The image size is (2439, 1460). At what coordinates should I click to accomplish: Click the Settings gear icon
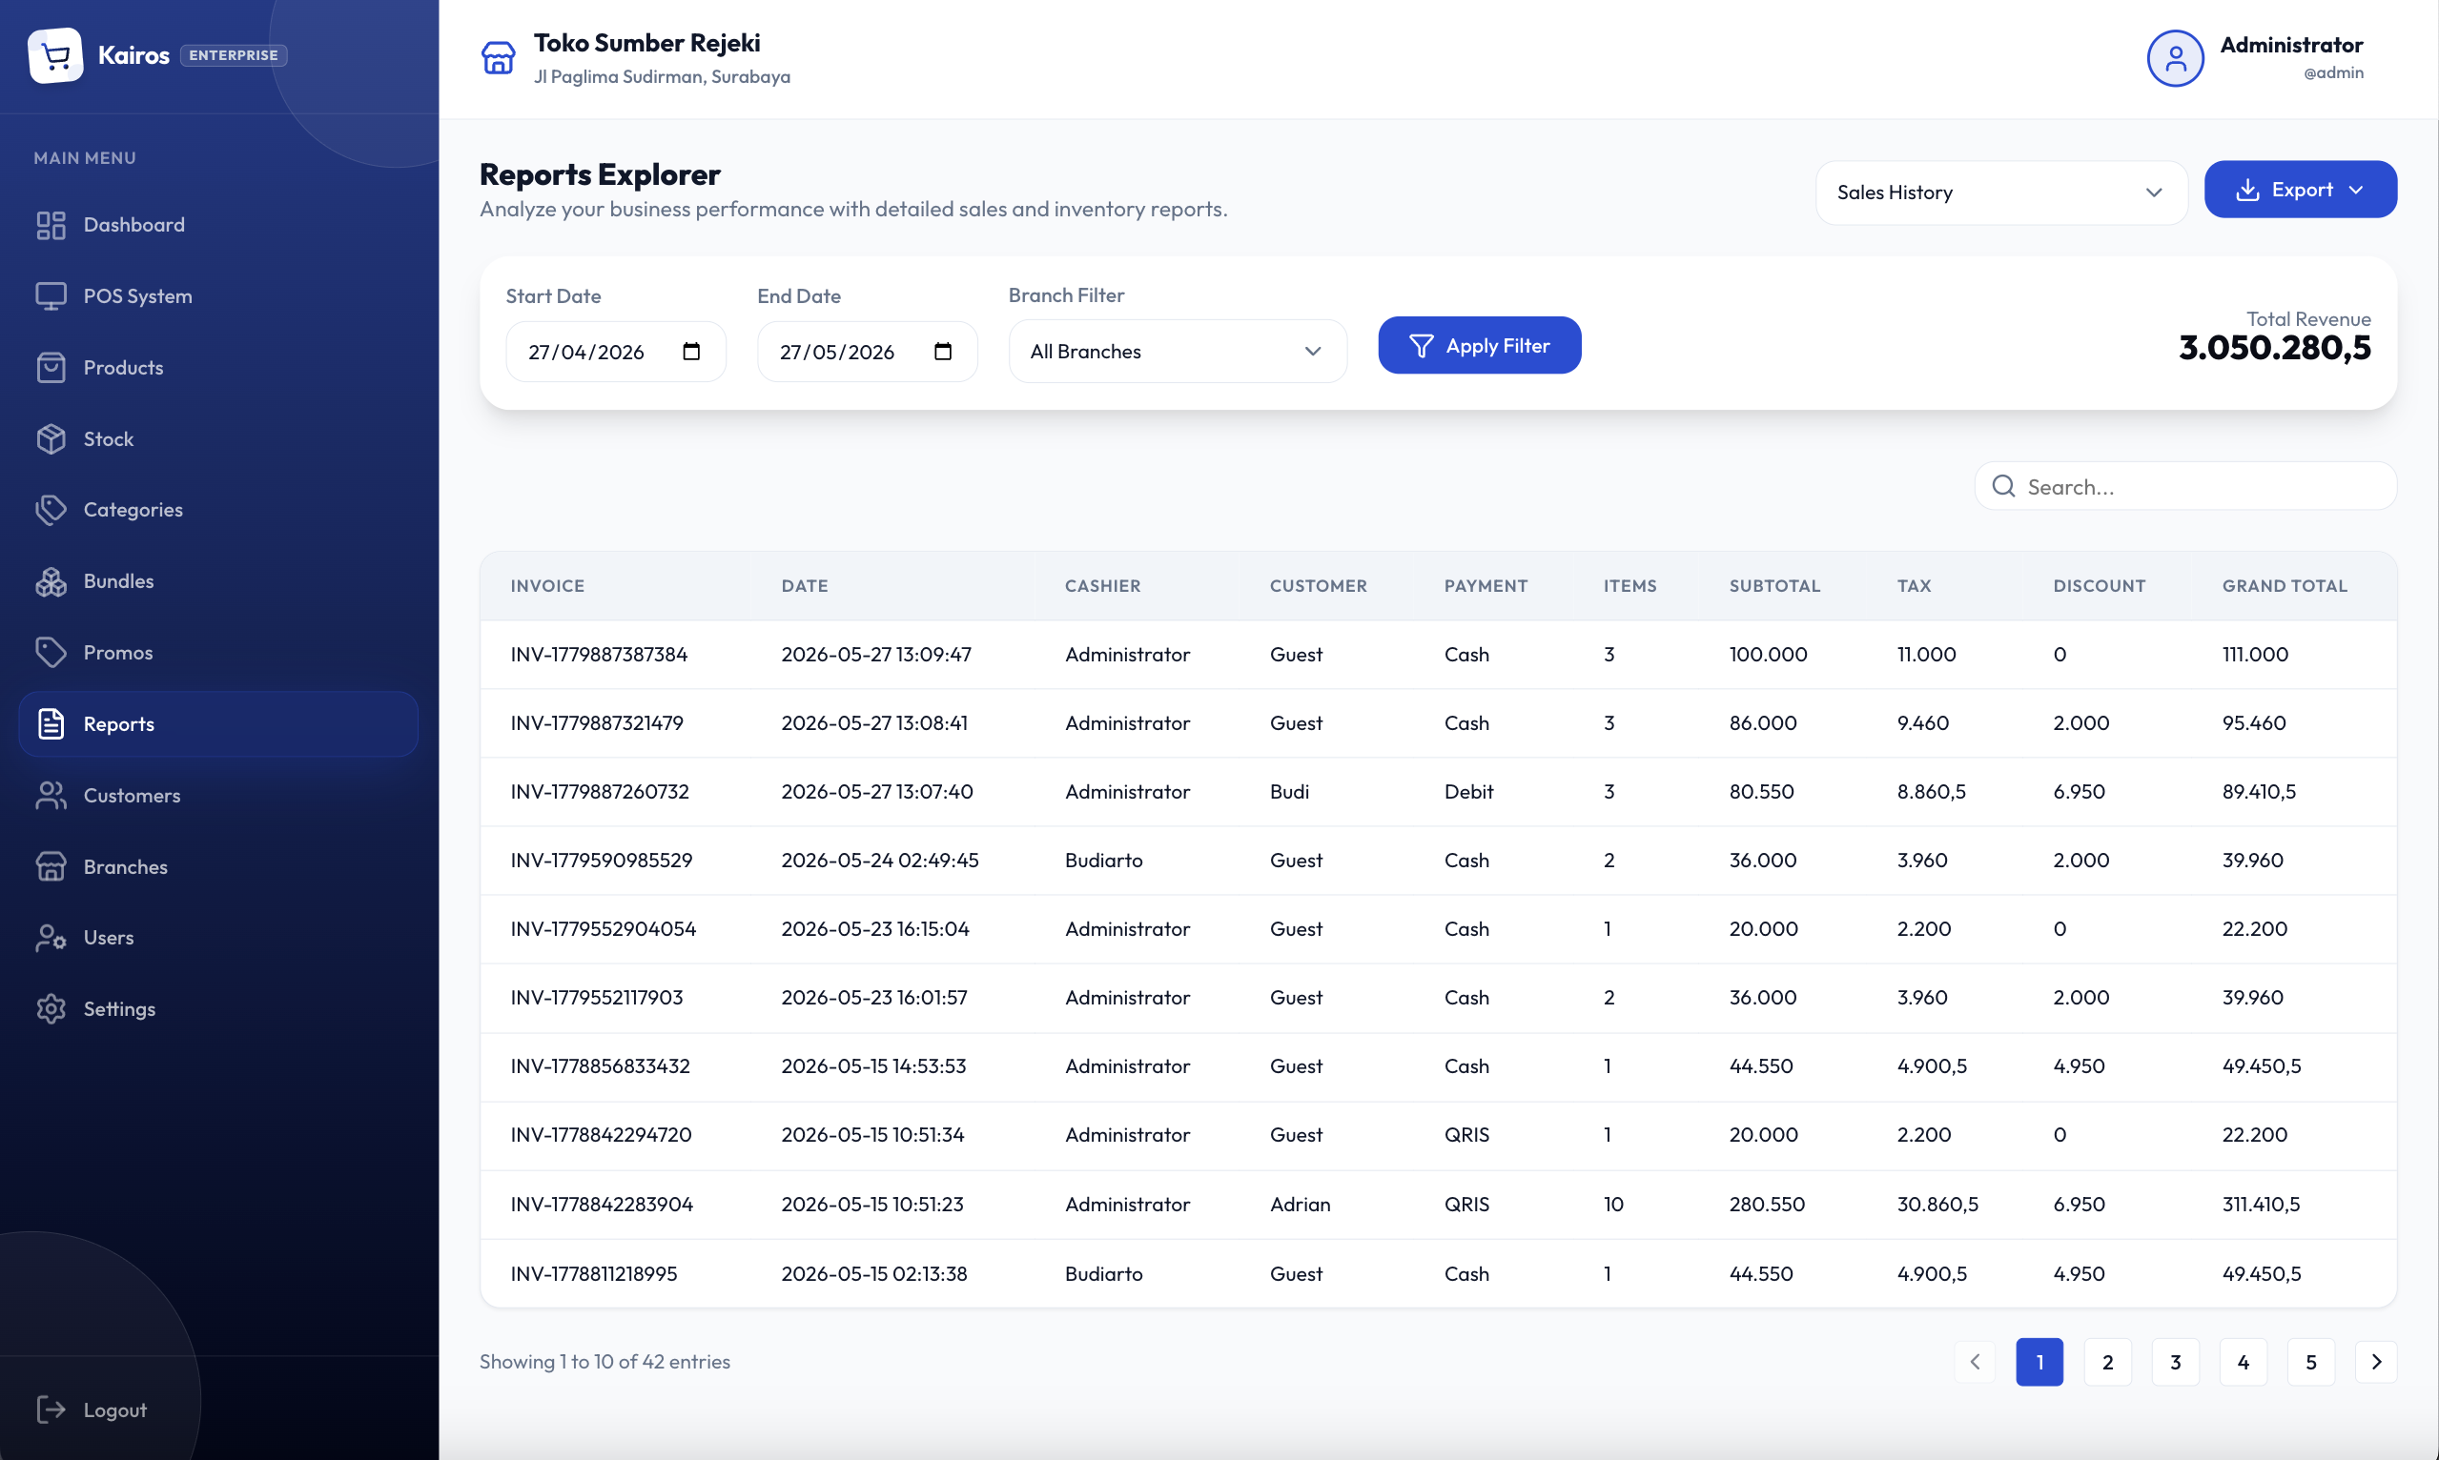point(51,1009)
